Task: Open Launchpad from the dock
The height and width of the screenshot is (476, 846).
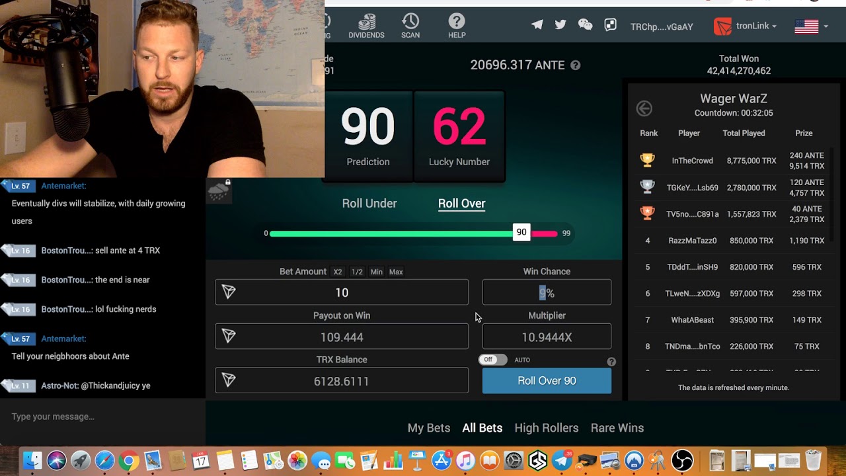Action: tap(81, 460)
